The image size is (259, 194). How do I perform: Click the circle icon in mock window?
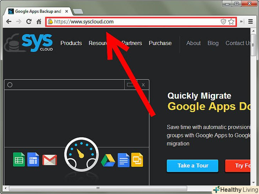coord(10,85)
